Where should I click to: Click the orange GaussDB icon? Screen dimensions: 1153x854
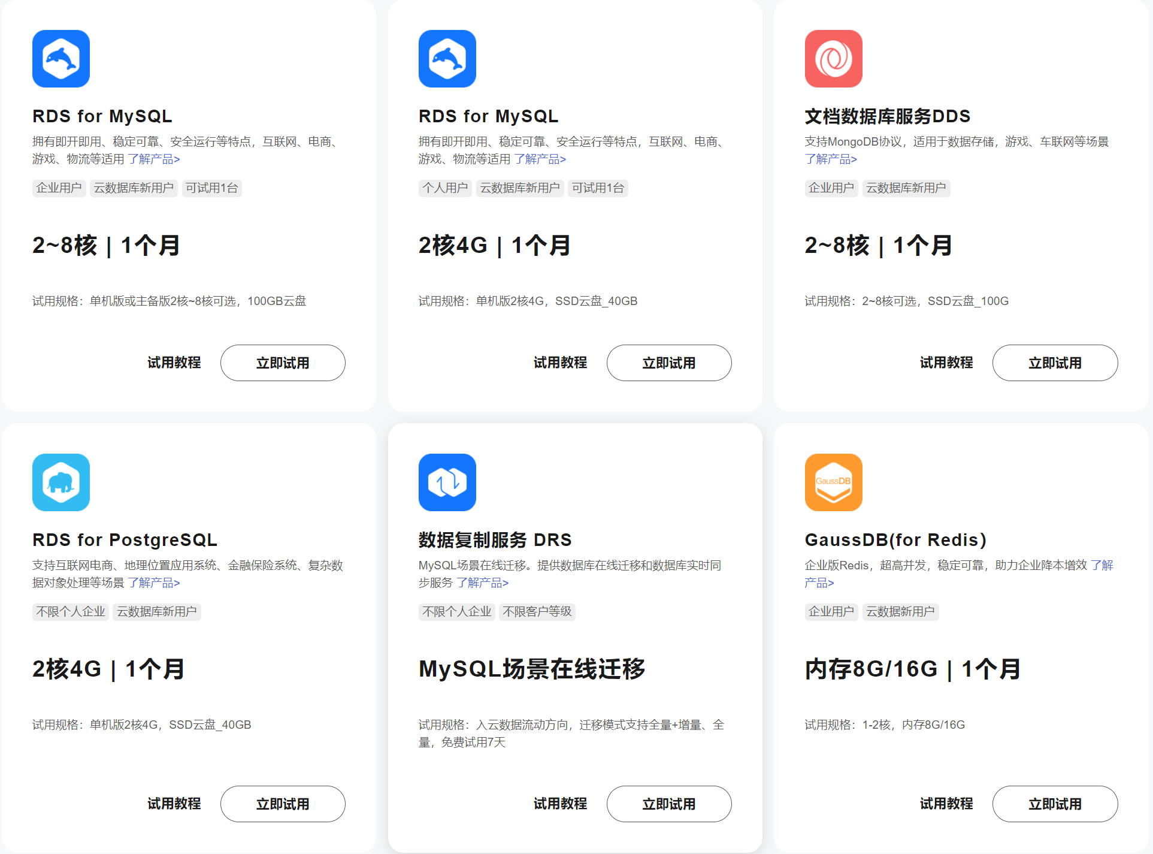[x=834, y=482]
